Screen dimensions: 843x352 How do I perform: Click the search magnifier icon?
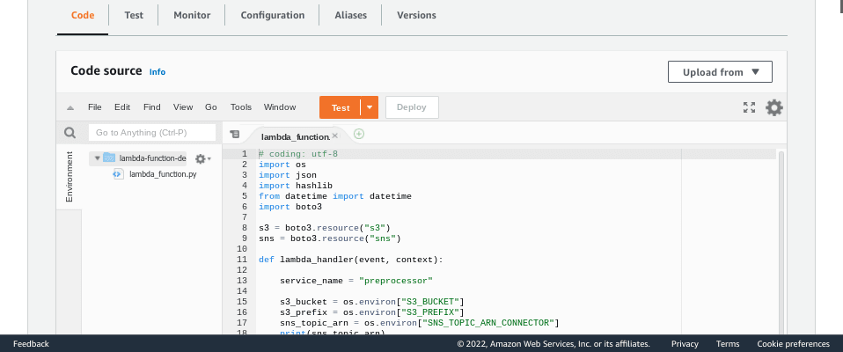point(70,133)
